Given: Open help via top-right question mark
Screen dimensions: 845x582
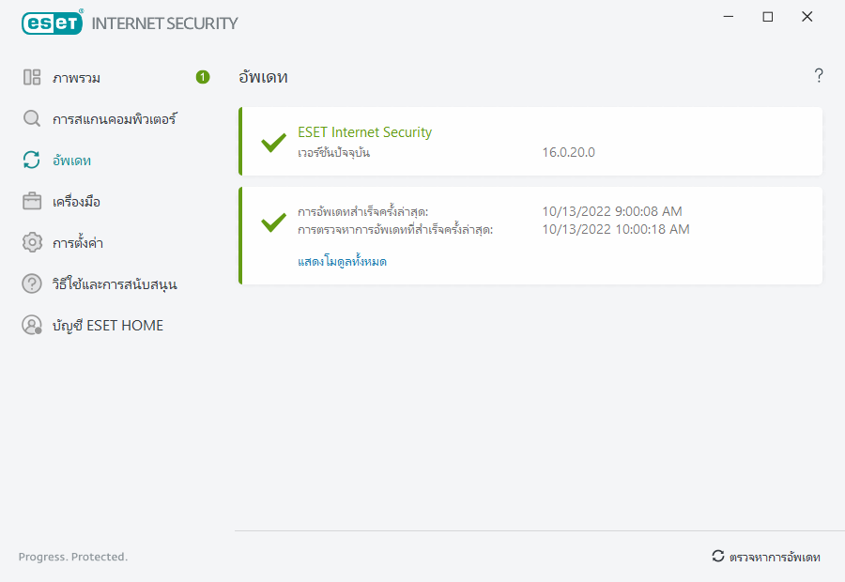Looking at the screenshot, I should (819, 76).
